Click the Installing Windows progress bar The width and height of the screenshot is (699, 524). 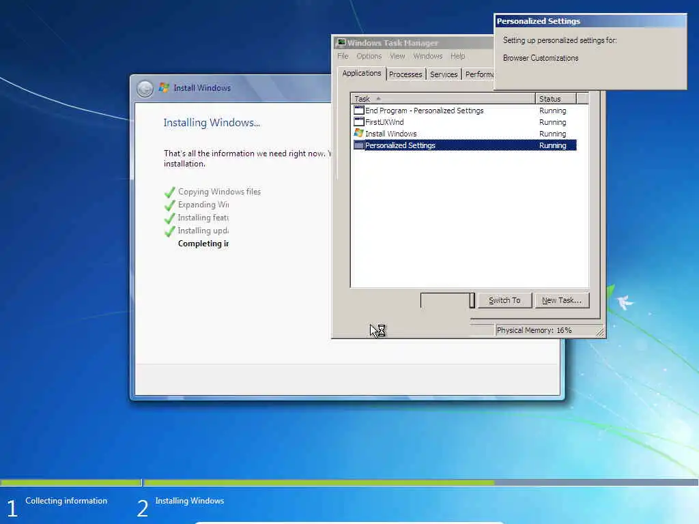click(x=421, y=482)
